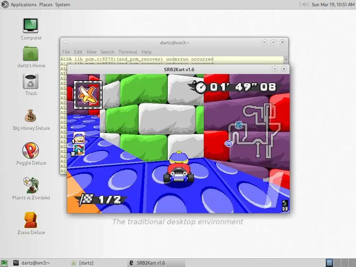Viewport: 356px width, 267px height.
Task: Click the checkered lap flag icon
Action: [x=87, y=200]
